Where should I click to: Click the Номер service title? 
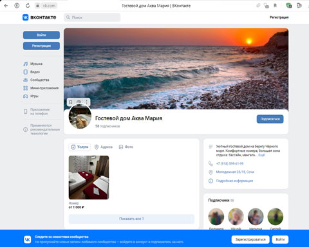pyautogui.click(x=73, y=203)
